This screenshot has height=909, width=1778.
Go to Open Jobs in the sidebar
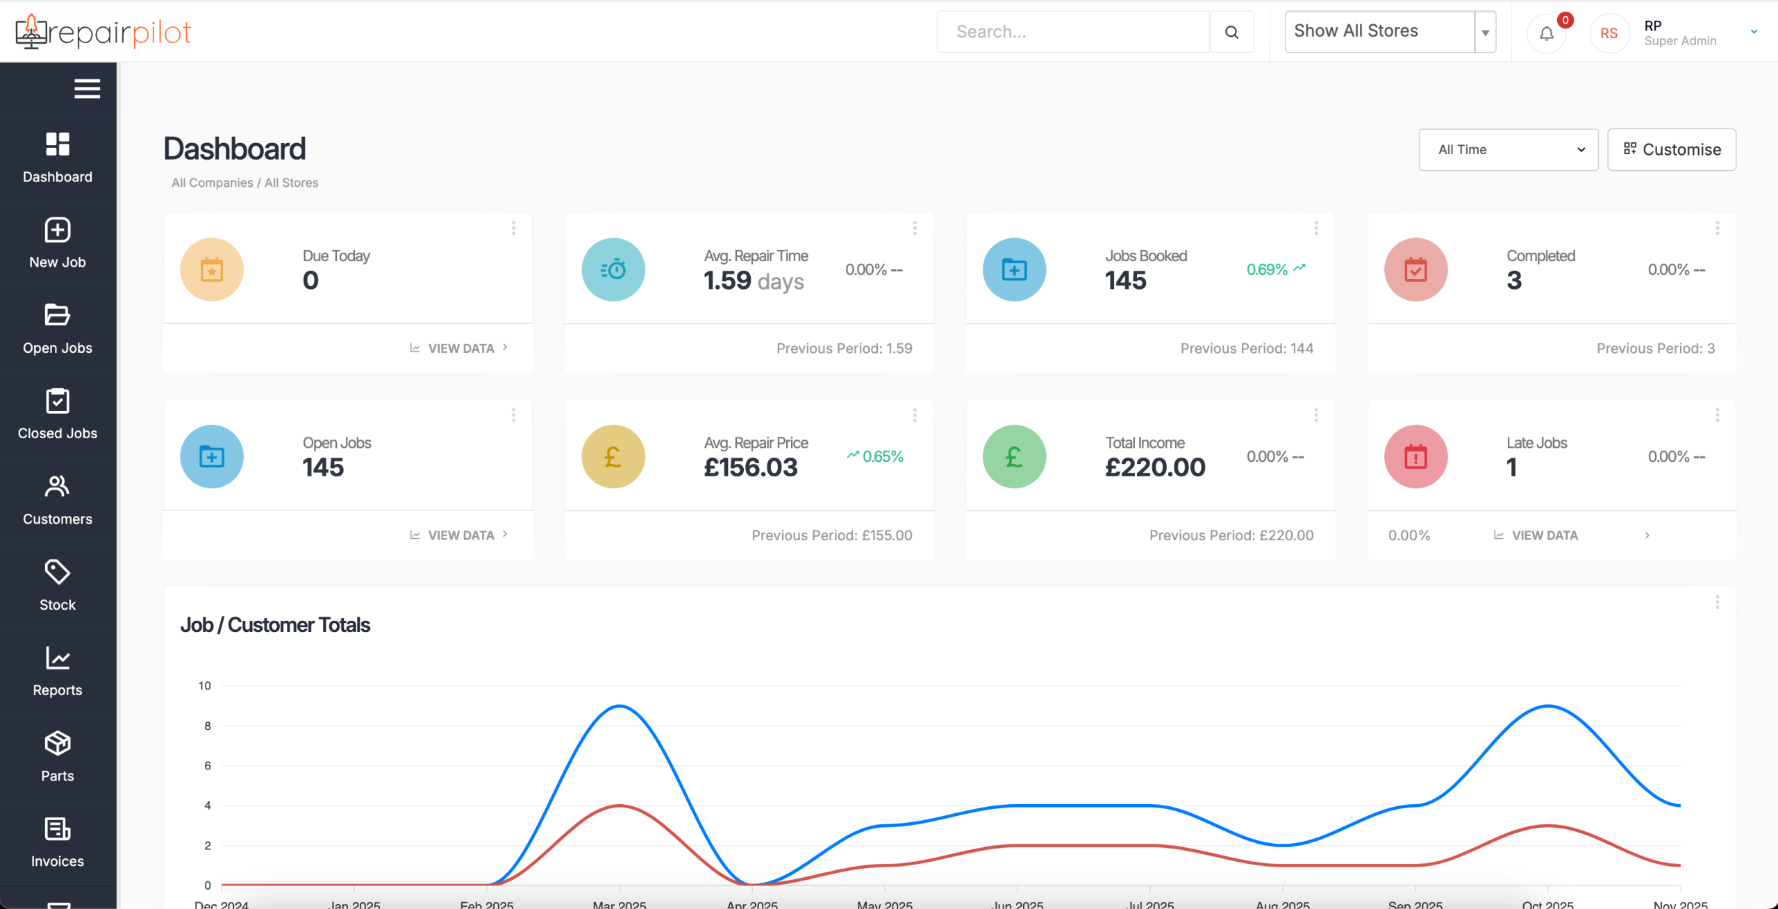coord(58,329)
